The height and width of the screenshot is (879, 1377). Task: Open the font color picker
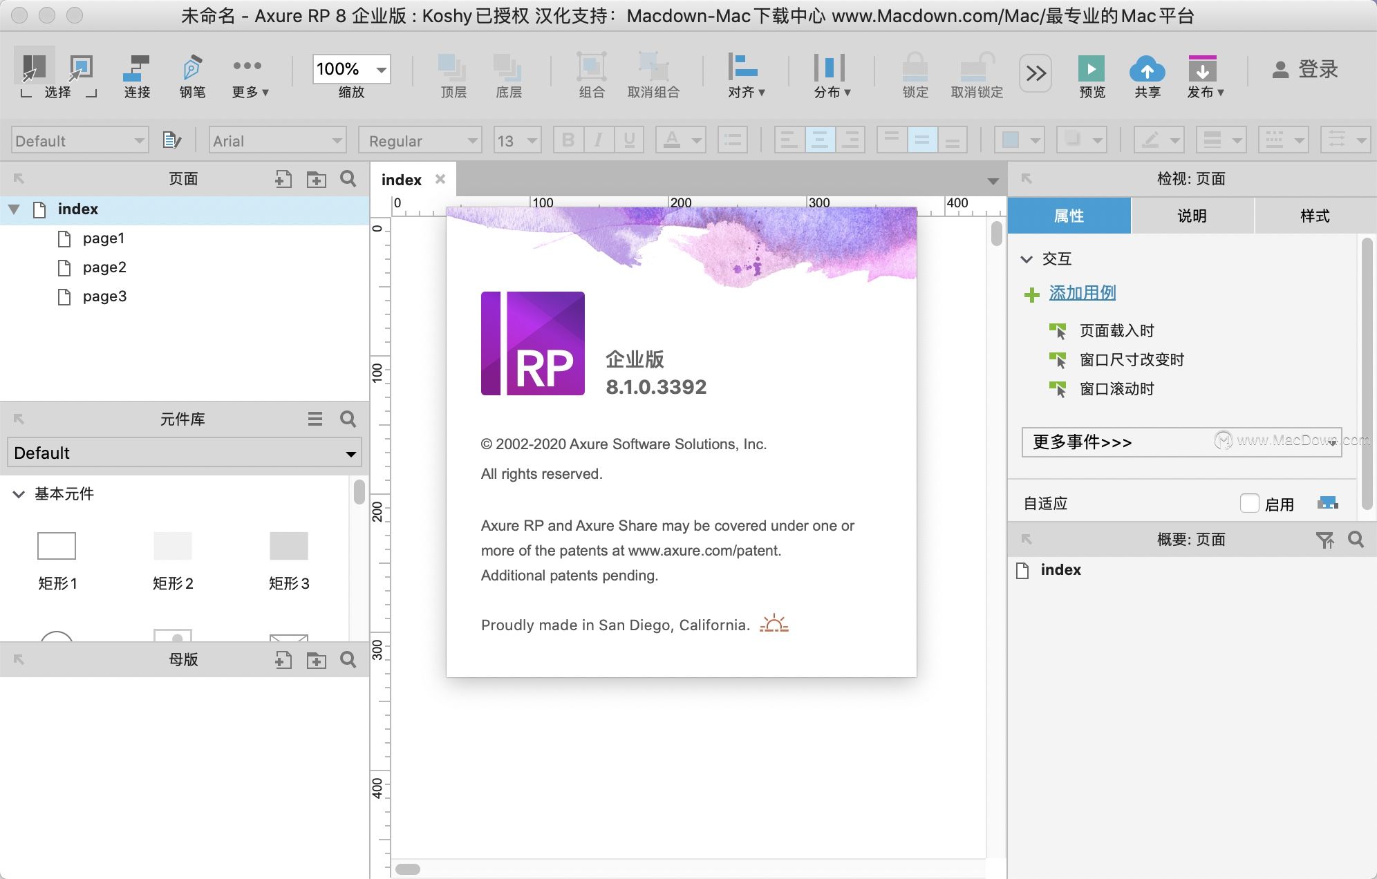[680, 140]
